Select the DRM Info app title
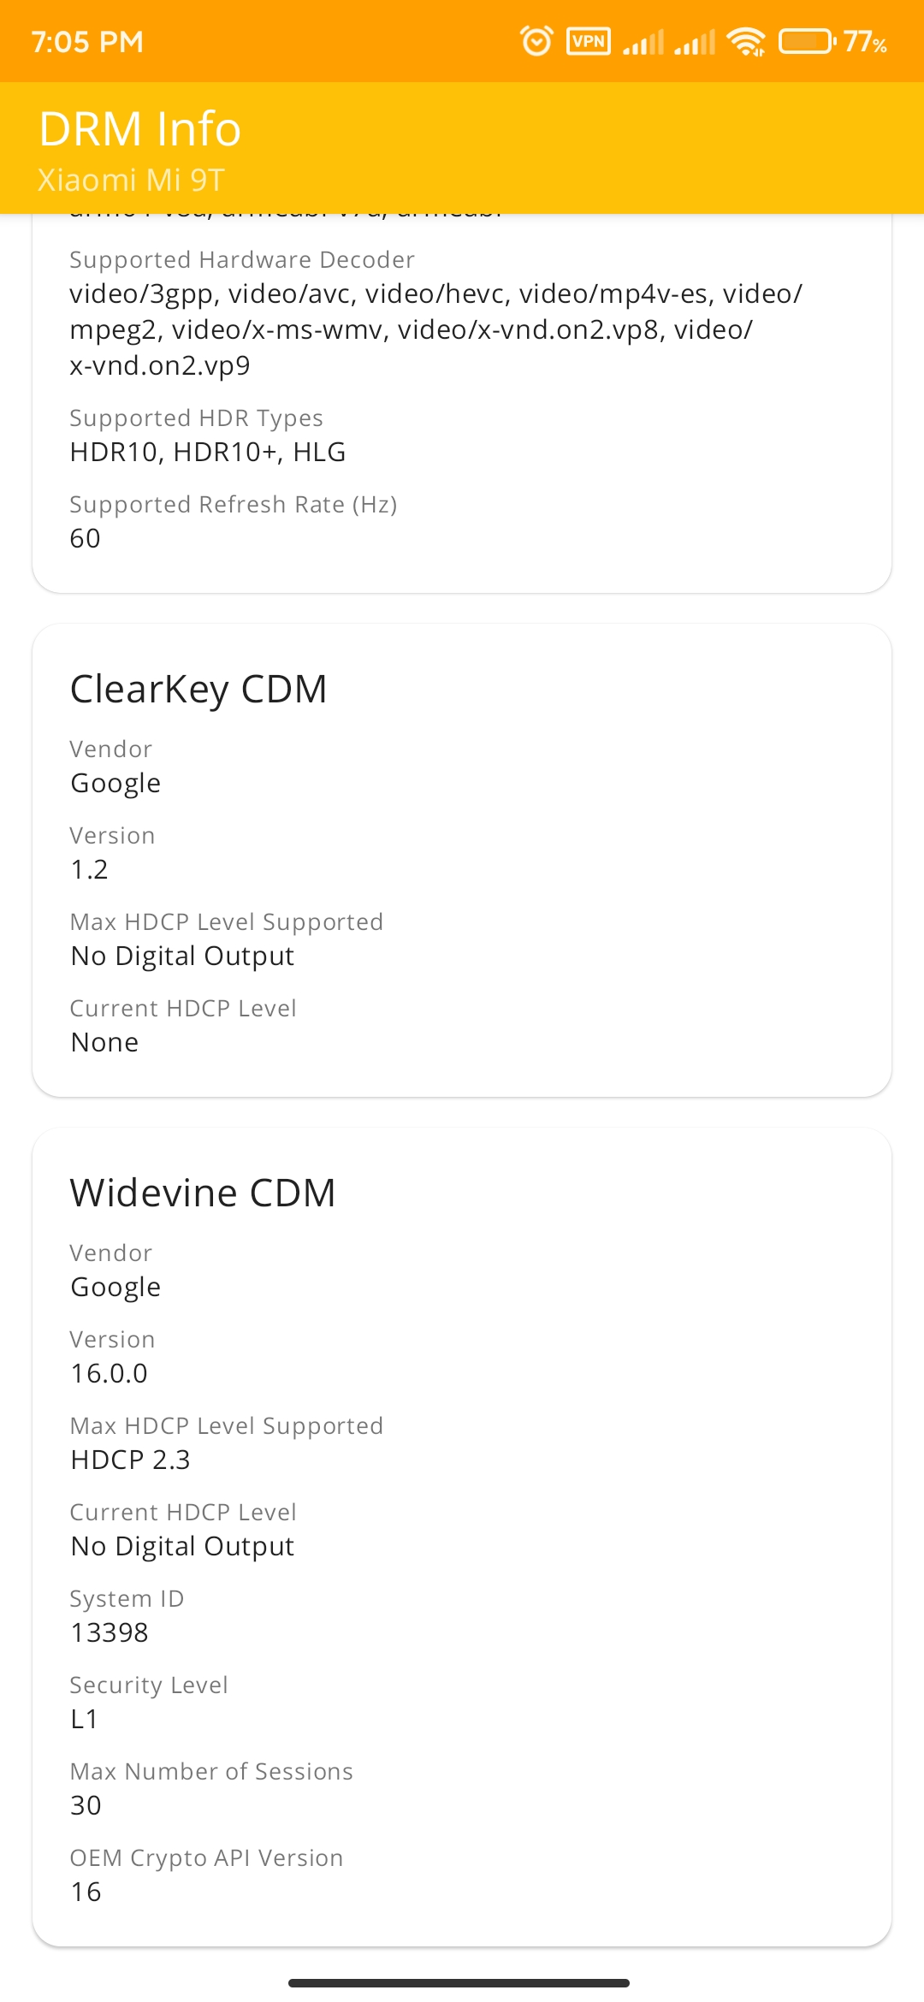The image size is (924, 2002). tap(140, 129)
